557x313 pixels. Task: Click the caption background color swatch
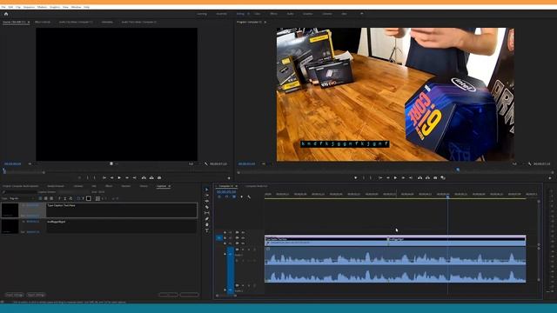pyautogui.click(x=89, y=198)
